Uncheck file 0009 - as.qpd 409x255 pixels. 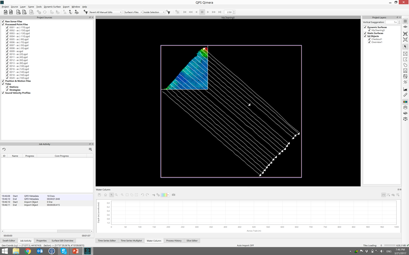[x=7, y=51]
